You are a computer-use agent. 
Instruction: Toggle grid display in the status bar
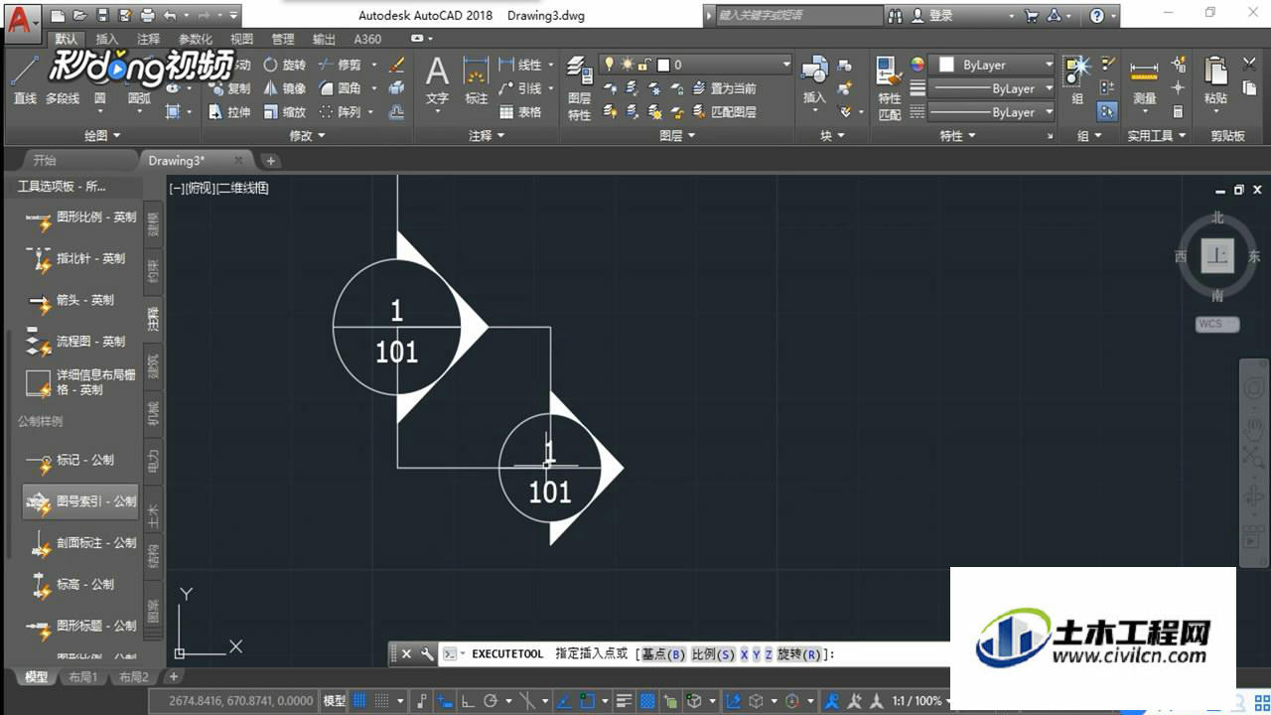click(x=359, y=701)
